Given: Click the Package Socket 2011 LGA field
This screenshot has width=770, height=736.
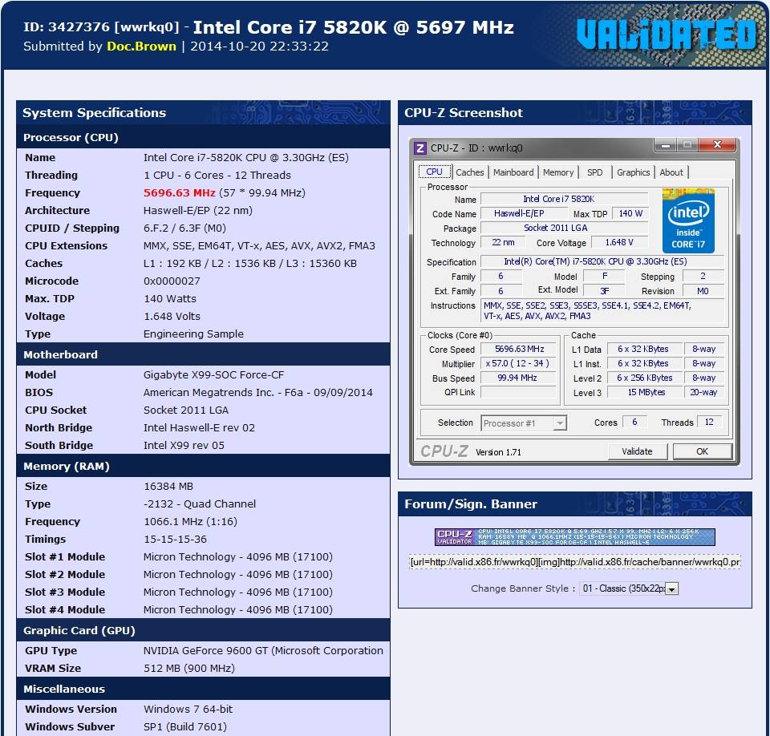Looking at the screenshot, I should (564, 228).
